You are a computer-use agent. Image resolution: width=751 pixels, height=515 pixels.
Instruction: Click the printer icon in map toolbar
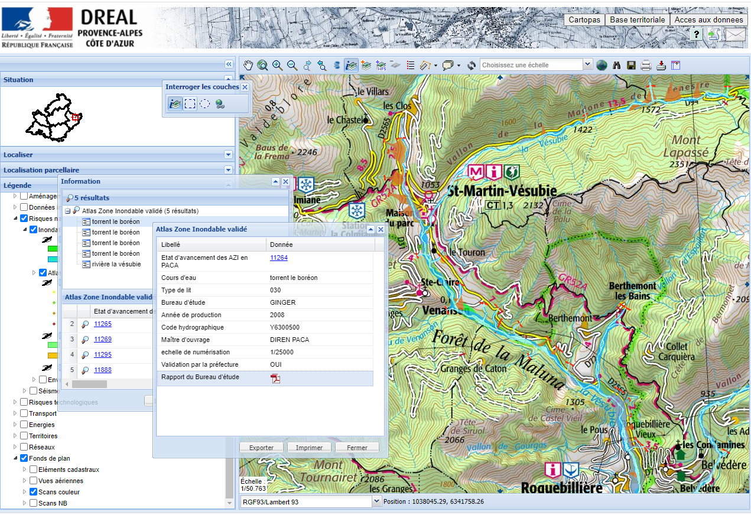tap(646, 65)
